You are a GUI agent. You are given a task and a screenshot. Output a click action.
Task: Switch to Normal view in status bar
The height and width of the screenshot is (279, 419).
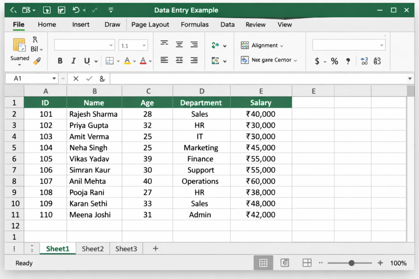(263, 263)
